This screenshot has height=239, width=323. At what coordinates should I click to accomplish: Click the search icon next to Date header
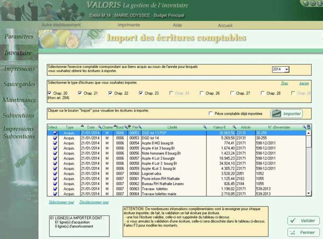[x=100, y=127]
